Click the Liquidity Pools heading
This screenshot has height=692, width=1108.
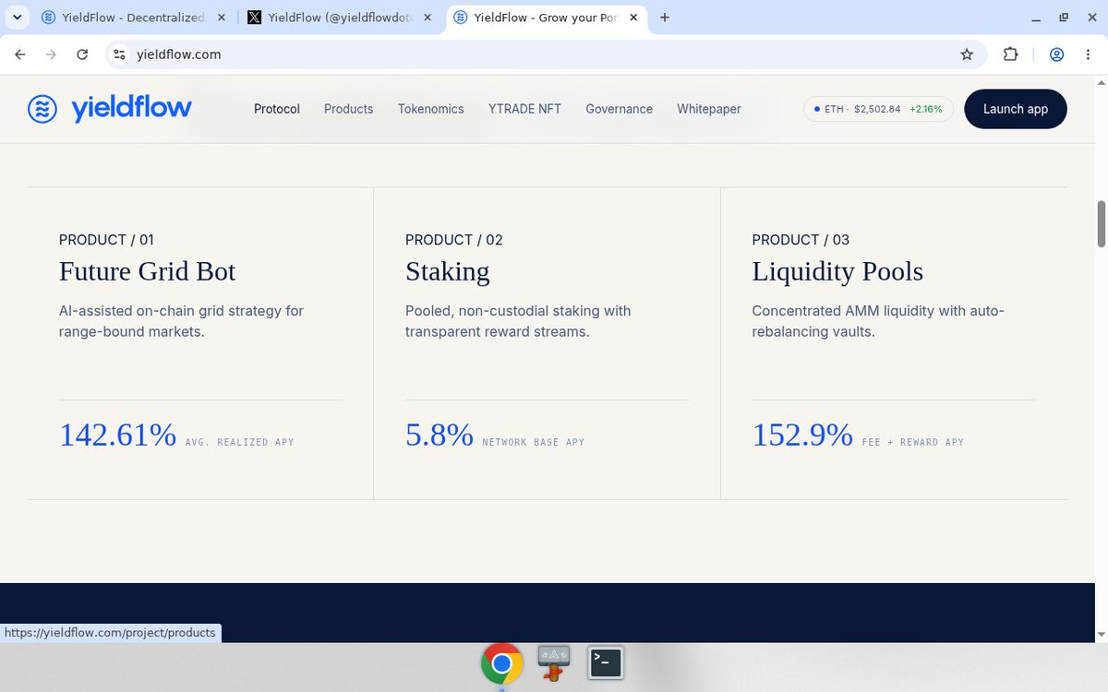(x=837, y=271)
